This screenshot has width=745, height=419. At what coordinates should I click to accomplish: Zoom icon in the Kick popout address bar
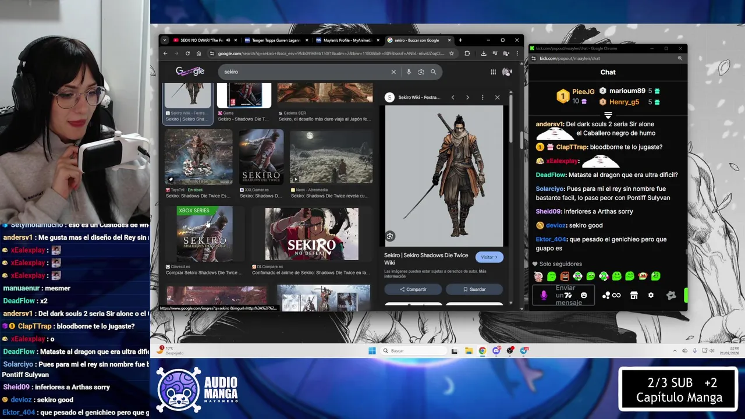click(680, 58)
